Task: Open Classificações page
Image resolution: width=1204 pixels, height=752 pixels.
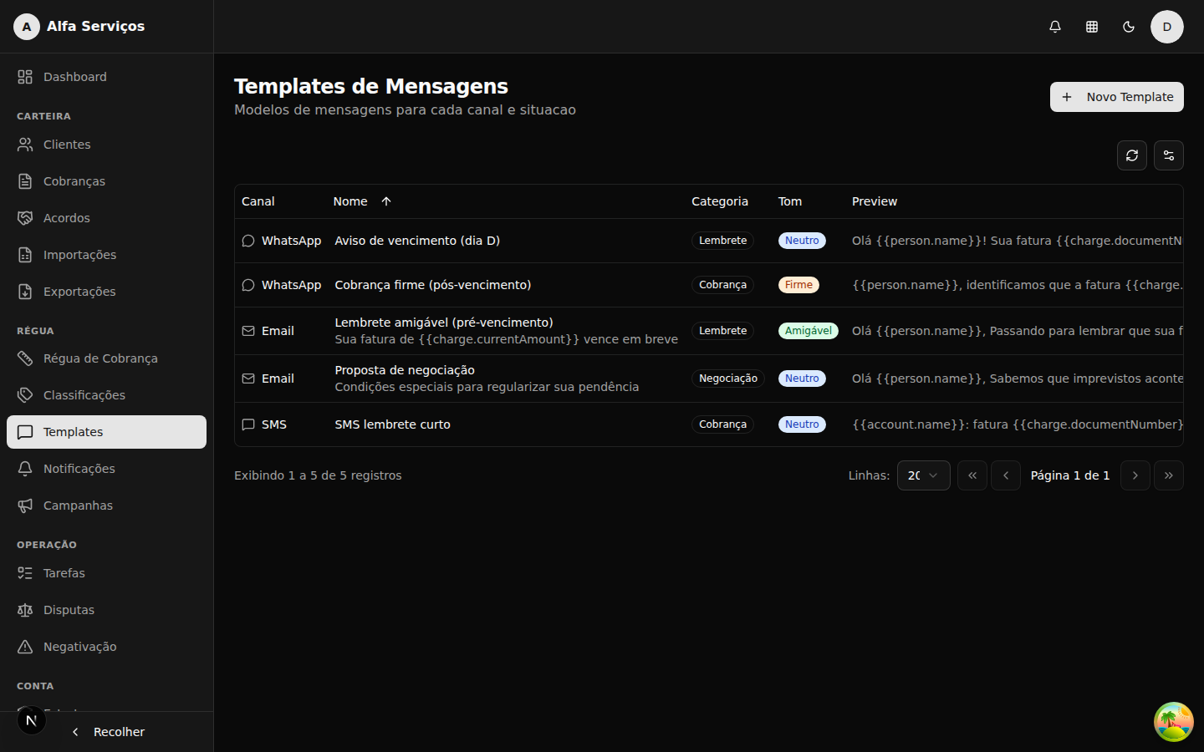Action: [106, 395]
